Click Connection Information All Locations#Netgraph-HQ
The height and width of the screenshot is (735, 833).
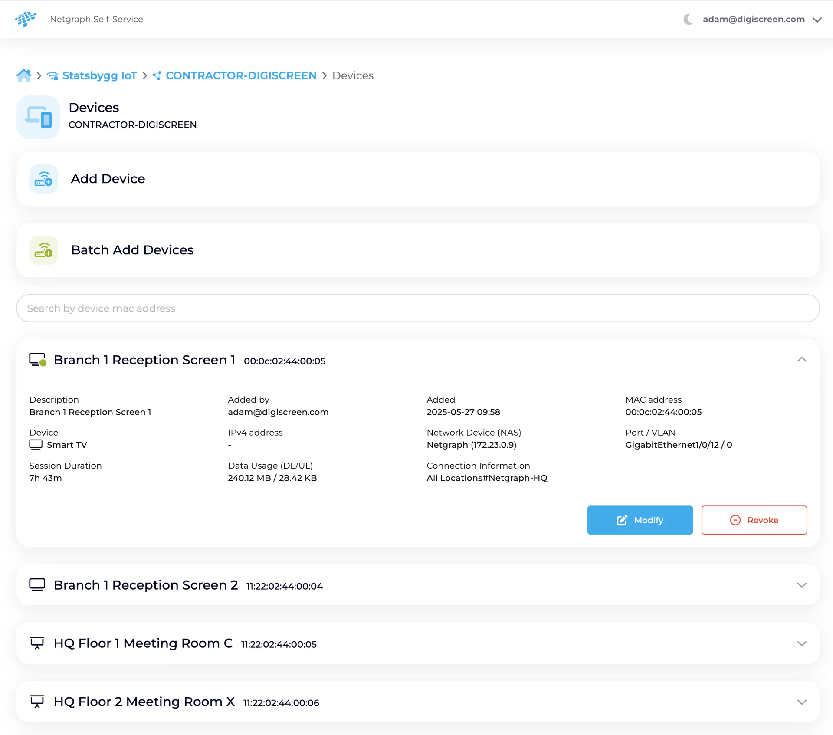pyautogui.click(x=487, y=478)
